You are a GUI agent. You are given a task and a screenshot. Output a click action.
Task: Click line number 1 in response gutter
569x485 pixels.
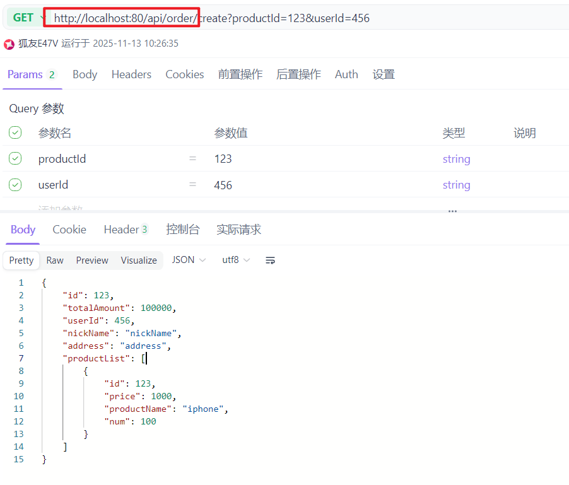coord(21,283)
